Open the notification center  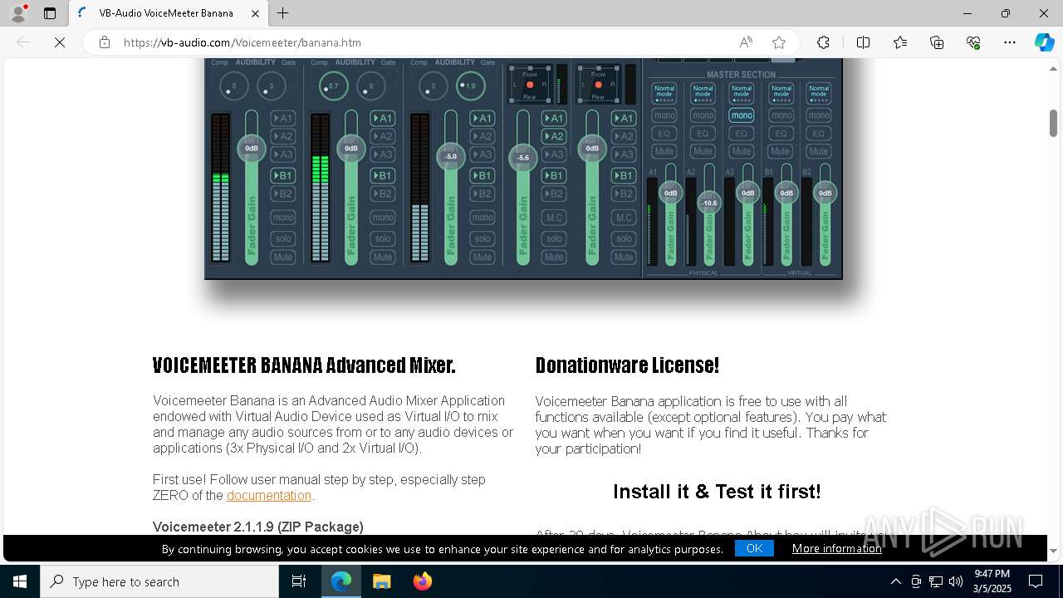pyautogui.click(x=1036, y=581)
